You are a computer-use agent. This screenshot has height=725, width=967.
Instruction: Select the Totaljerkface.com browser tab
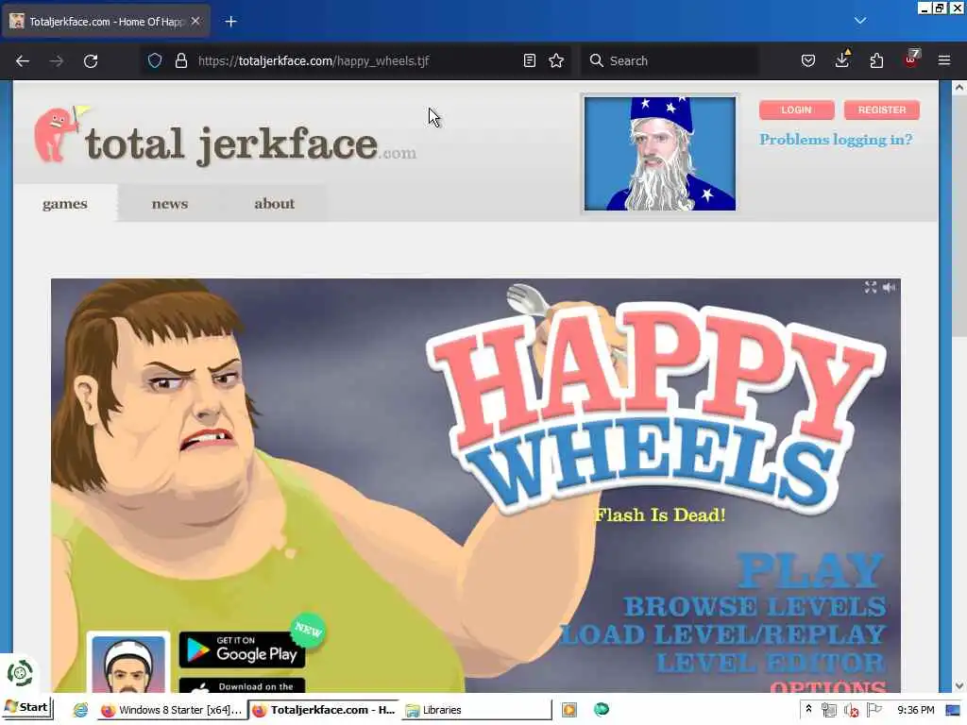click(x=106, y=21)
